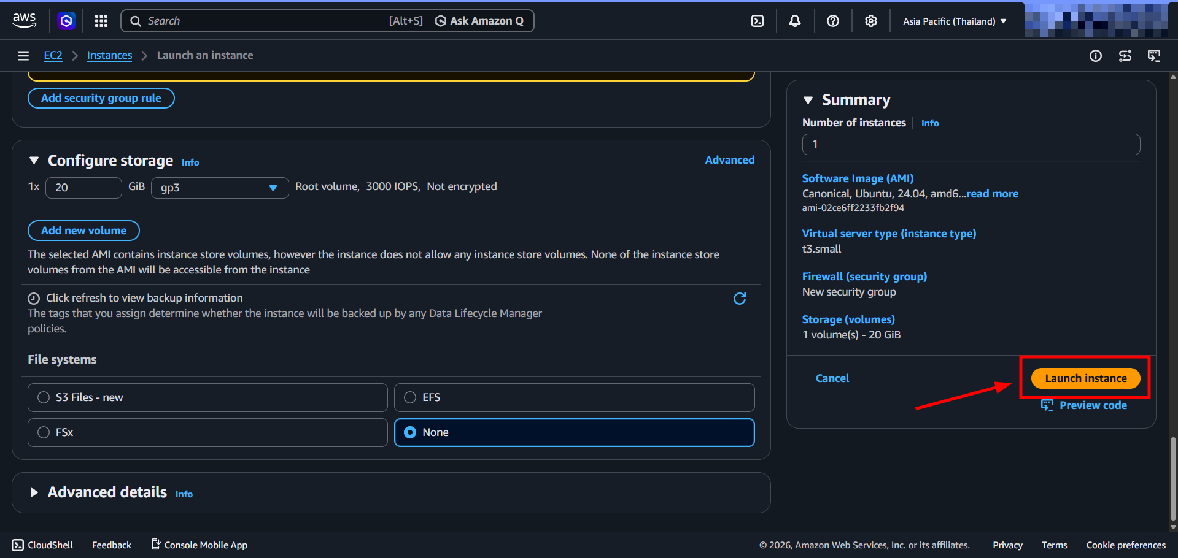Click Cancel in the Summary panel
This screenshot has height=558, width=1178.
832,378
